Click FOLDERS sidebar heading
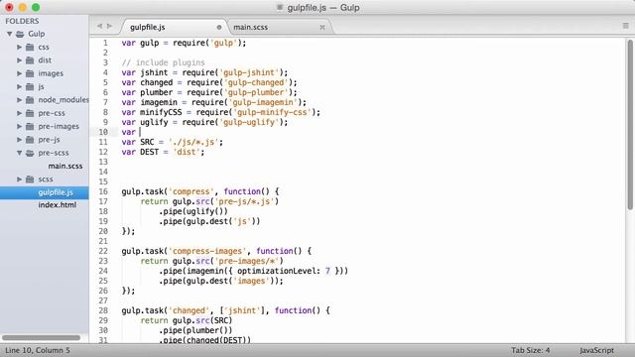The height and width of the screenshot is (357, 635). point(22,21)
